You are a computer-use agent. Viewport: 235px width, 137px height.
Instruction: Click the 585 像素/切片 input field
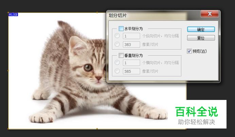point(131,71)
